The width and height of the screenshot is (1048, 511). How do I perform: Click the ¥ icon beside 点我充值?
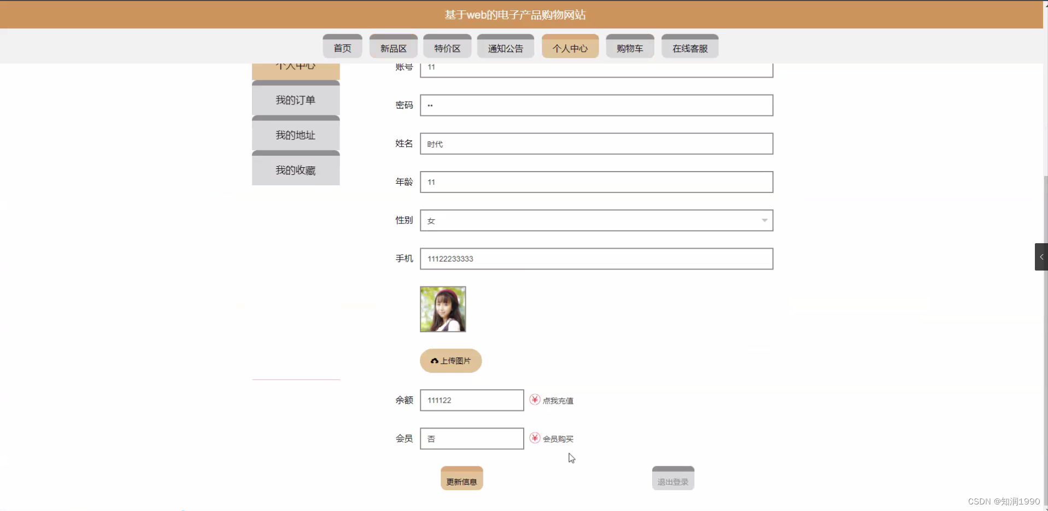pyautogui.click(x=534, y=400)
